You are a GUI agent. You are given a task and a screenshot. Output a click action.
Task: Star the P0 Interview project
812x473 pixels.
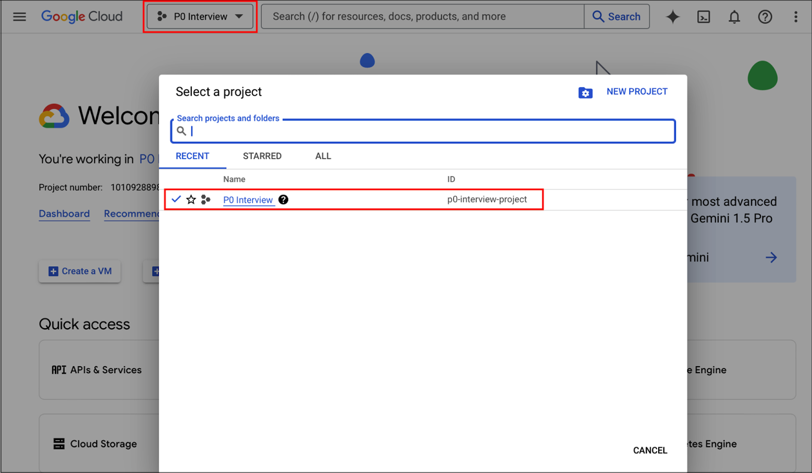coord(191,200)
